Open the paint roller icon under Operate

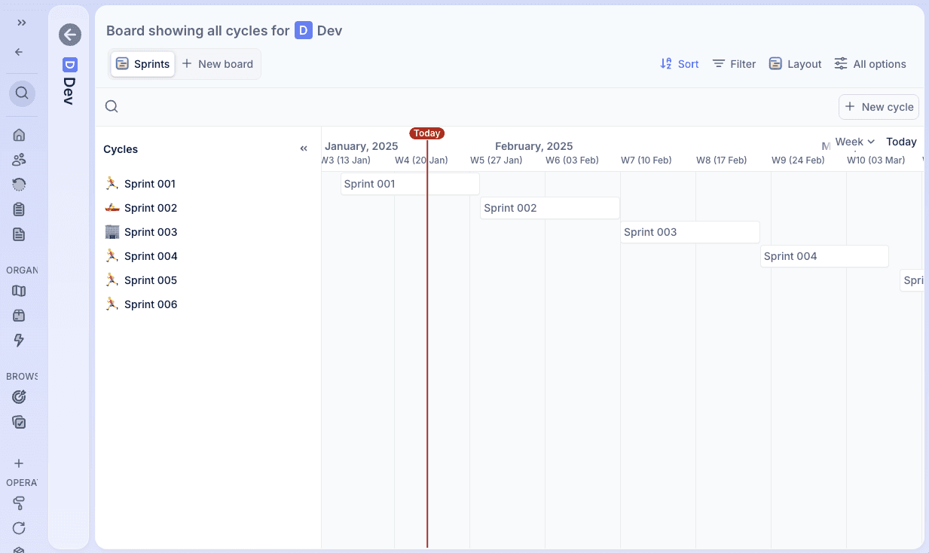point(20,503)
